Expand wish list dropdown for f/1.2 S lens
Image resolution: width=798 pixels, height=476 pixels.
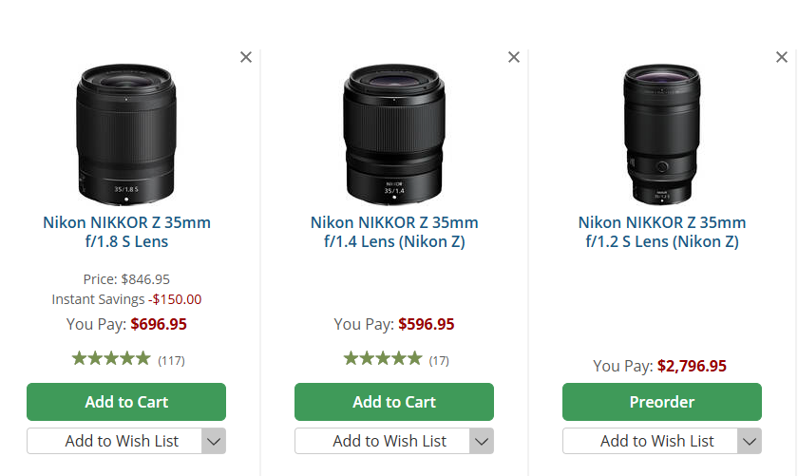tap(750, 441)
